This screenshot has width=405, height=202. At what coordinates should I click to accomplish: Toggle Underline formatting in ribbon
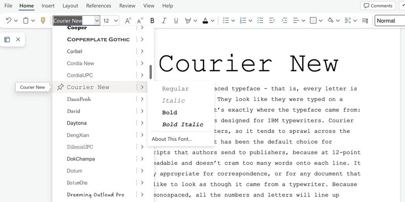176,21
